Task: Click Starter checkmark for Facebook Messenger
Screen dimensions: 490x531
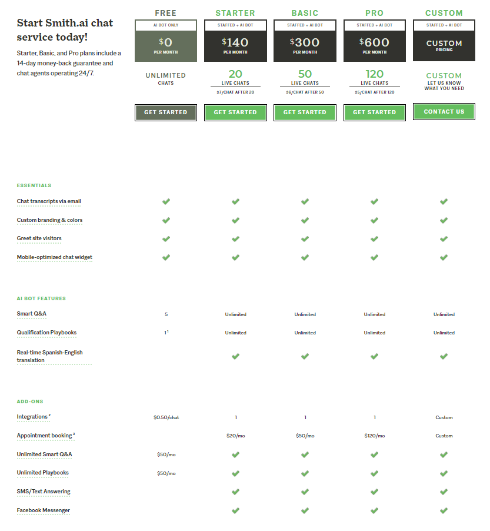Action: [235, 510]
